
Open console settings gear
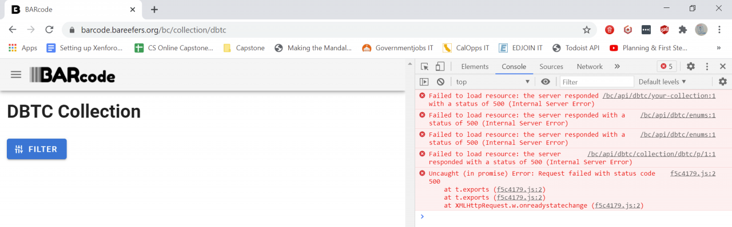723,82
